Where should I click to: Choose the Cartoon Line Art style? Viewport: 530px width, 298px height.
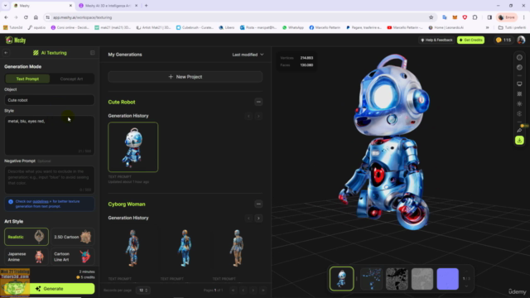pyautogui.click(x=72, y=257)
